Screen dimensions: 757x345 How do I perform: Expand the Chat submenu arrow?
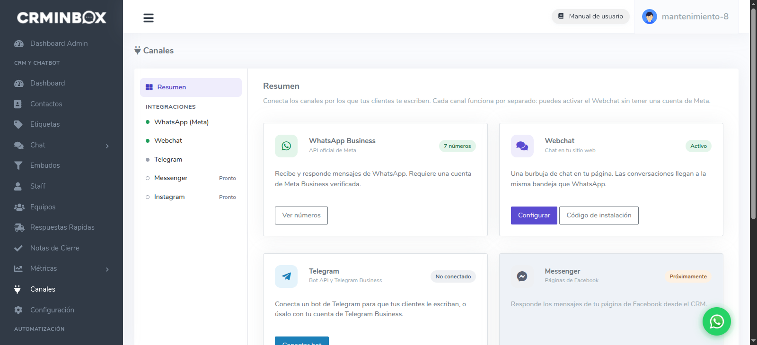(107, 146)
